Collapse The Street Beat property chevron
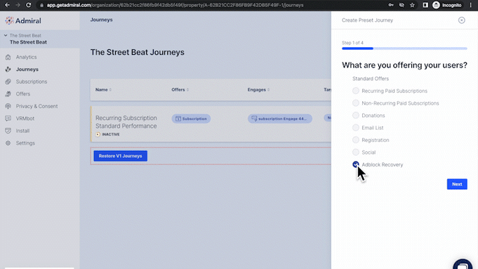This screenshot has width=478, height=269. tap(6, 35)
